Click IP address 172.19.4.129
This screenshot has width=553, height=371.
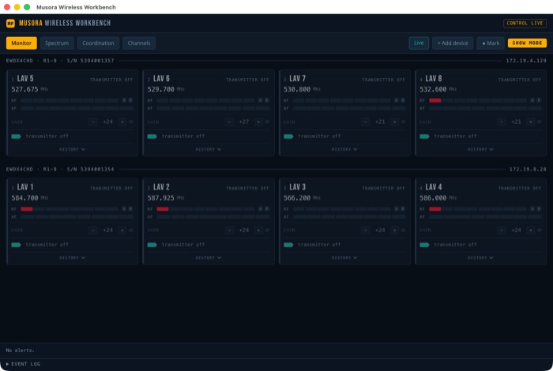(x=526, y=61)
